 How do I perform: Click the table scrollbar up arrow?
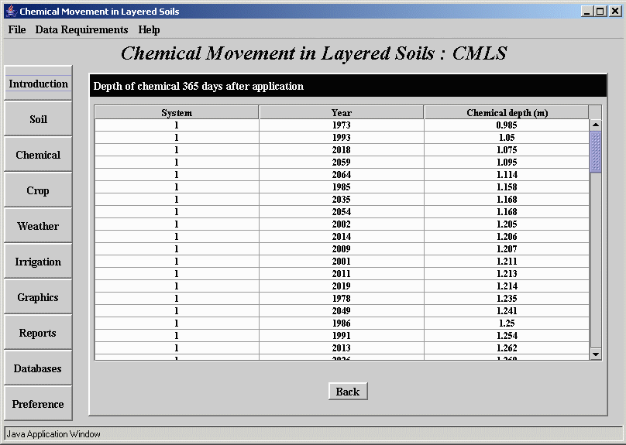click(596, 125)
